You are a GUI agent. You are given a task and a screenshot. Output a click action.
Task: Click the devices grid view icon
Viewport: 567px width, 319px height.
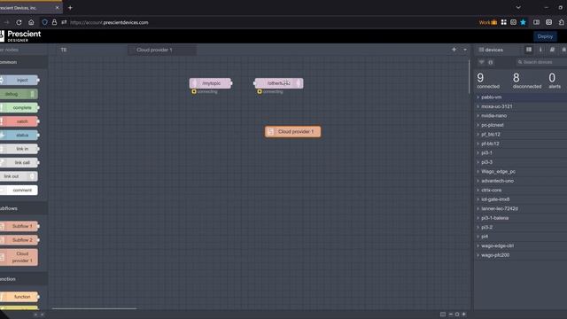[529, 50]
